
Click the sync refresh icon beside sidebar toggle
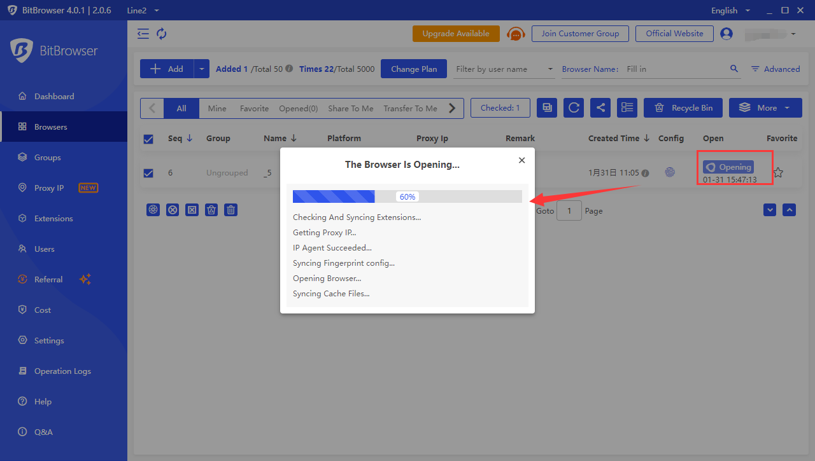162,34
